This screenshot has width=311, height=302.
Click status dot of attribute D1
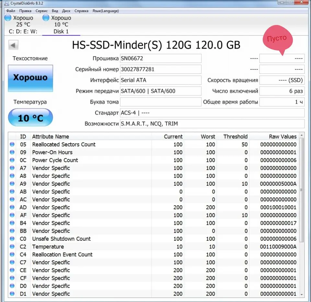point(12,294)
